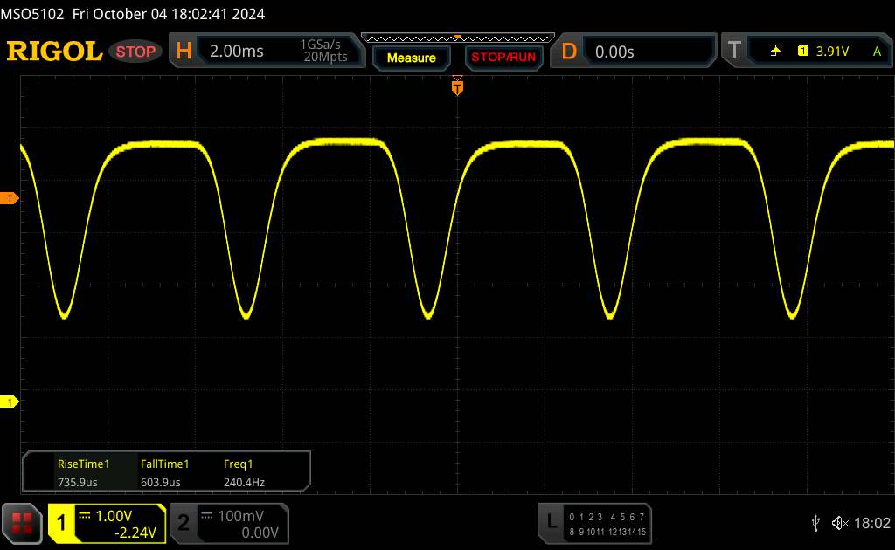Open the 1GSa/s 20Mpts sample info
Screen dimensions: 895x550
click(325, 51)
